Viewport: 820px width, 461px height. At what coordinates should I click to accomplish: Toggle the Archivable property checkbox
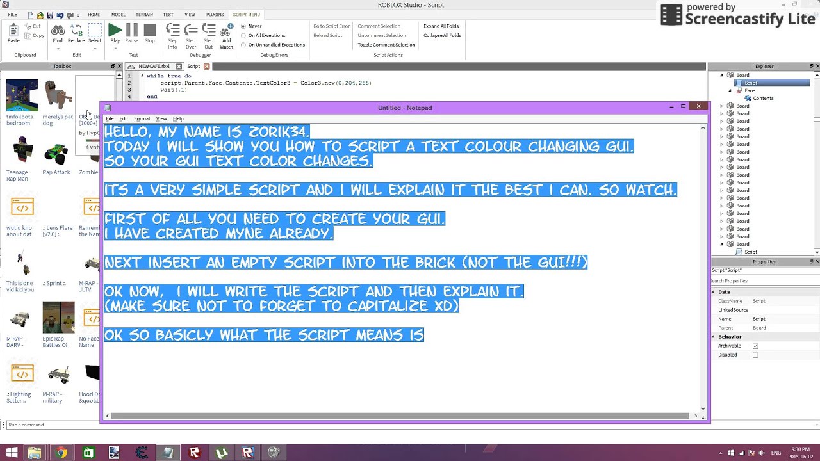click(x=755, y=346)
